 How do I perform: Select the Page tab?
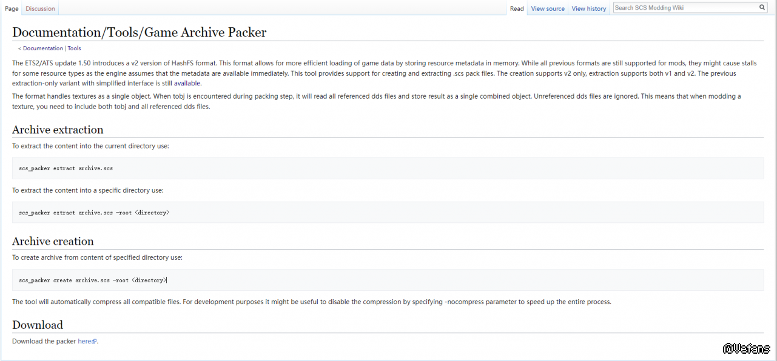pos(12,8)
